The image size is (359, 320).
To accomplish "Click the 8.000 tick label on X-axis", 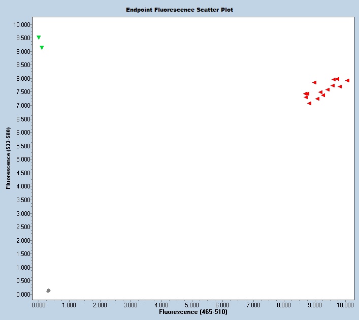I will pyautogui.click(x=284, y=305).
